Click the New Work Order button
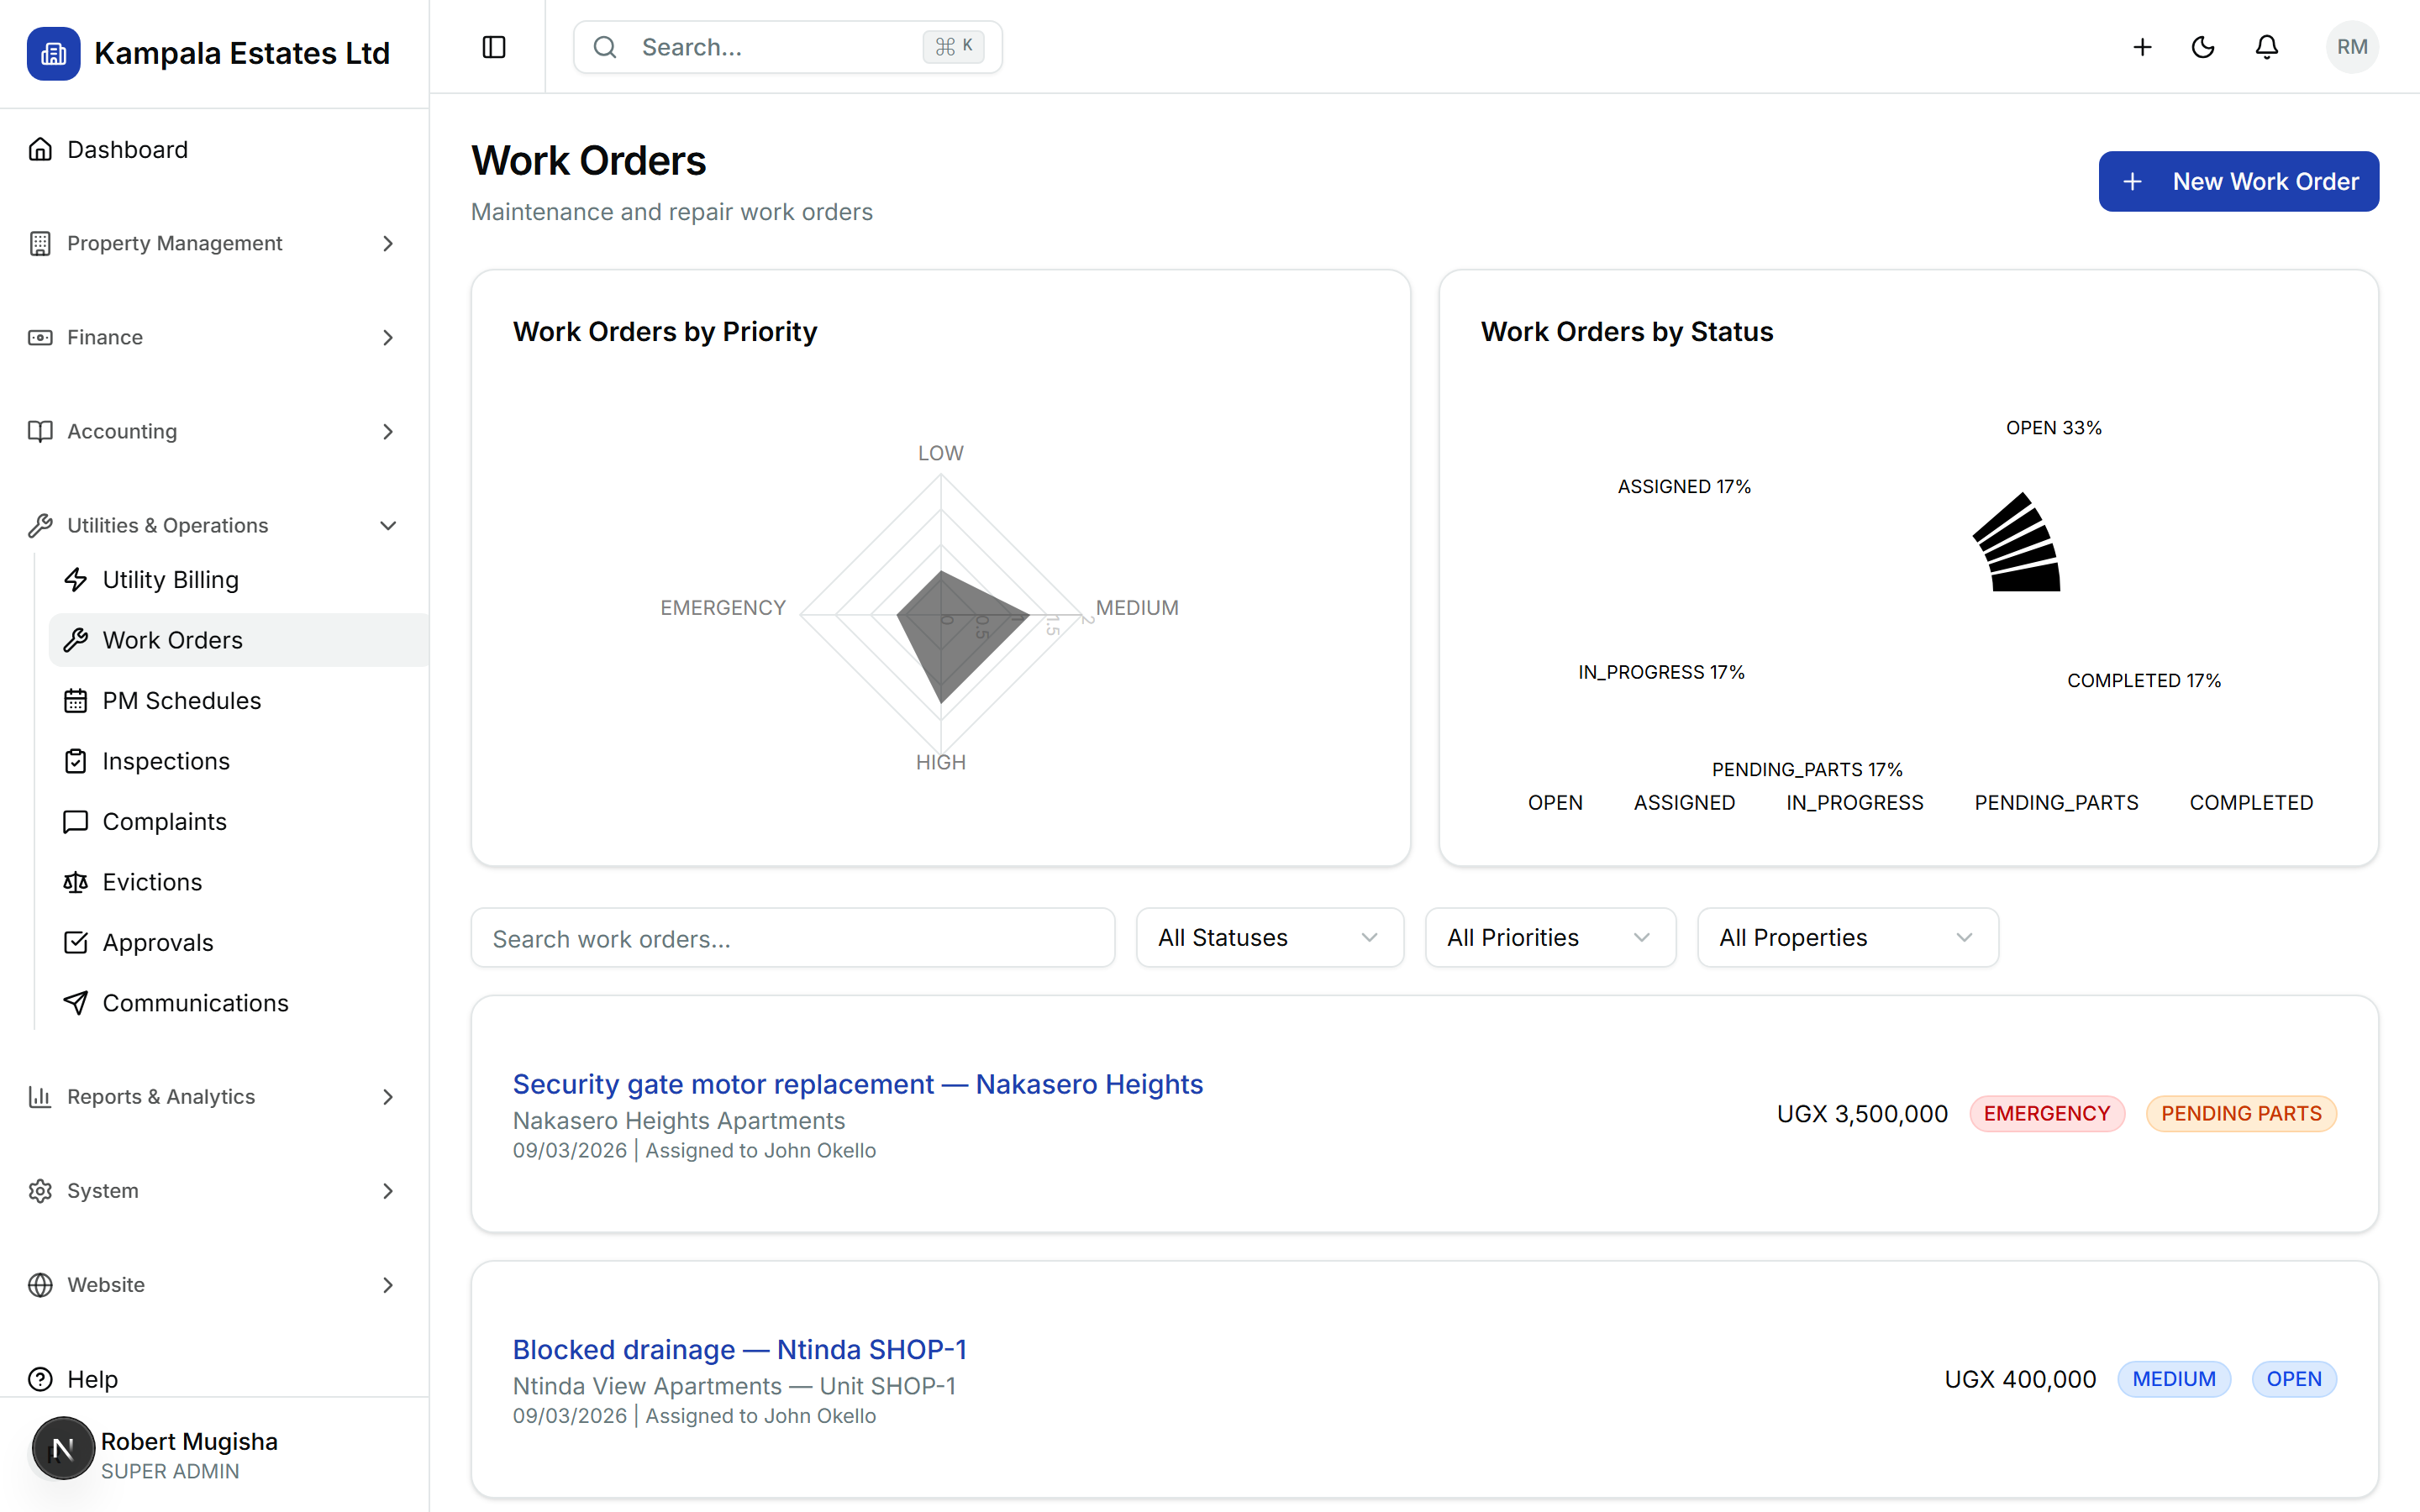The width and height of the screenshot is (2420, 1512). (x=2238, y=181)
